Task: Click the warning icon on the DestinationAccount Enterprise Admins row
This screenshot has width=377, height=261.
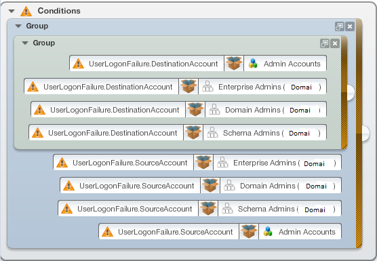Action: tap(33, 87)
